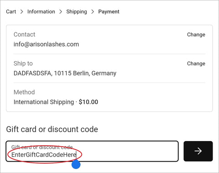Change the contact email
Image resolution: width=219 pixels, height=173 pixels.
point(196,35)
